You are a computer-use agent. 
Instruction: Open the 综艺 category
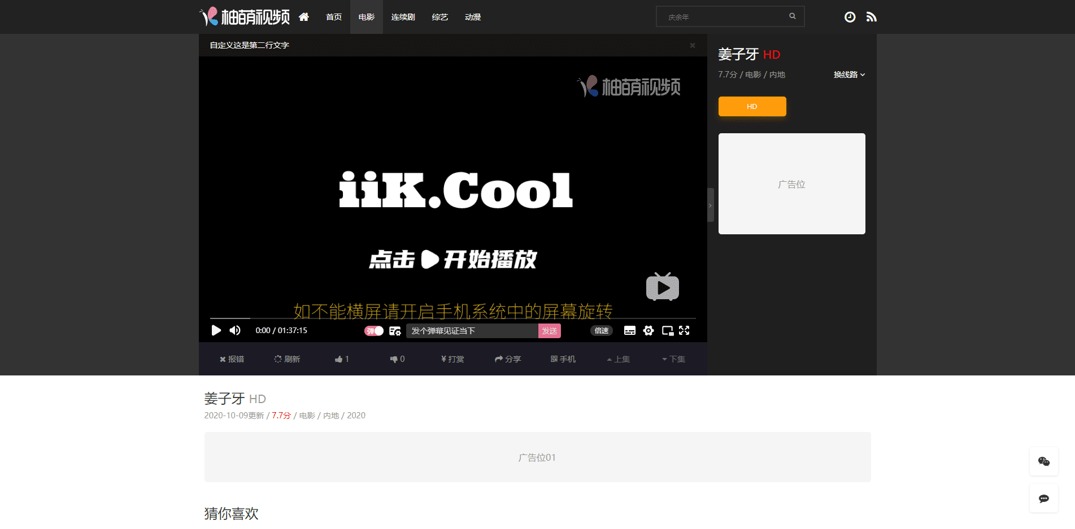(440, 17)
